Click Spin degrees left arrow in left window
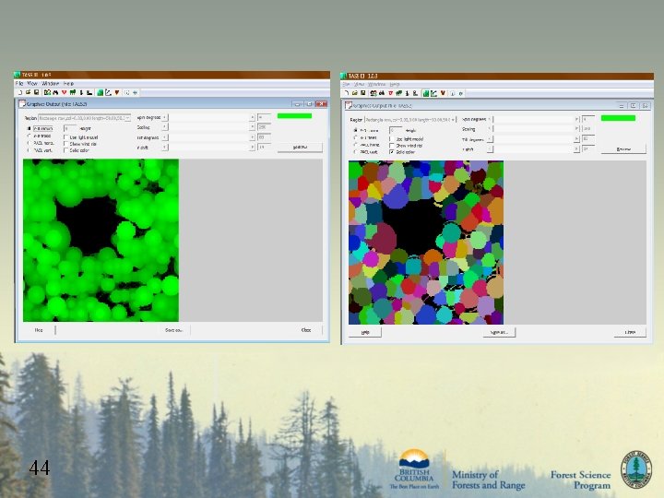This screenshot has height=498, width=664. pyautogui.click(x=165, y=117)
